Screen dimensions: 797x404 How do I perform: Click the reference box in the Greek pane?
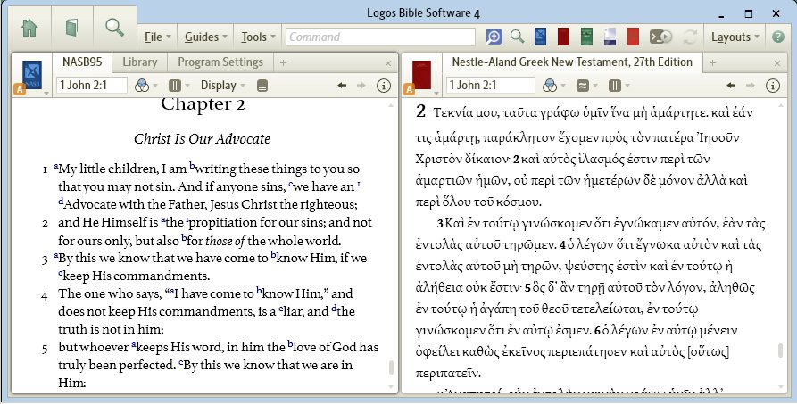(490, 85)
